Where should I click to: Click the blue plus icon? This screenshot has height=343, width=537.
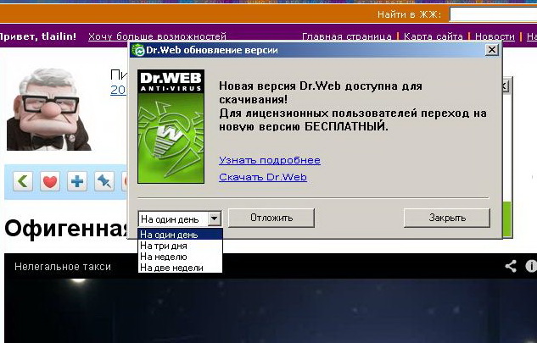coord(77,181)
